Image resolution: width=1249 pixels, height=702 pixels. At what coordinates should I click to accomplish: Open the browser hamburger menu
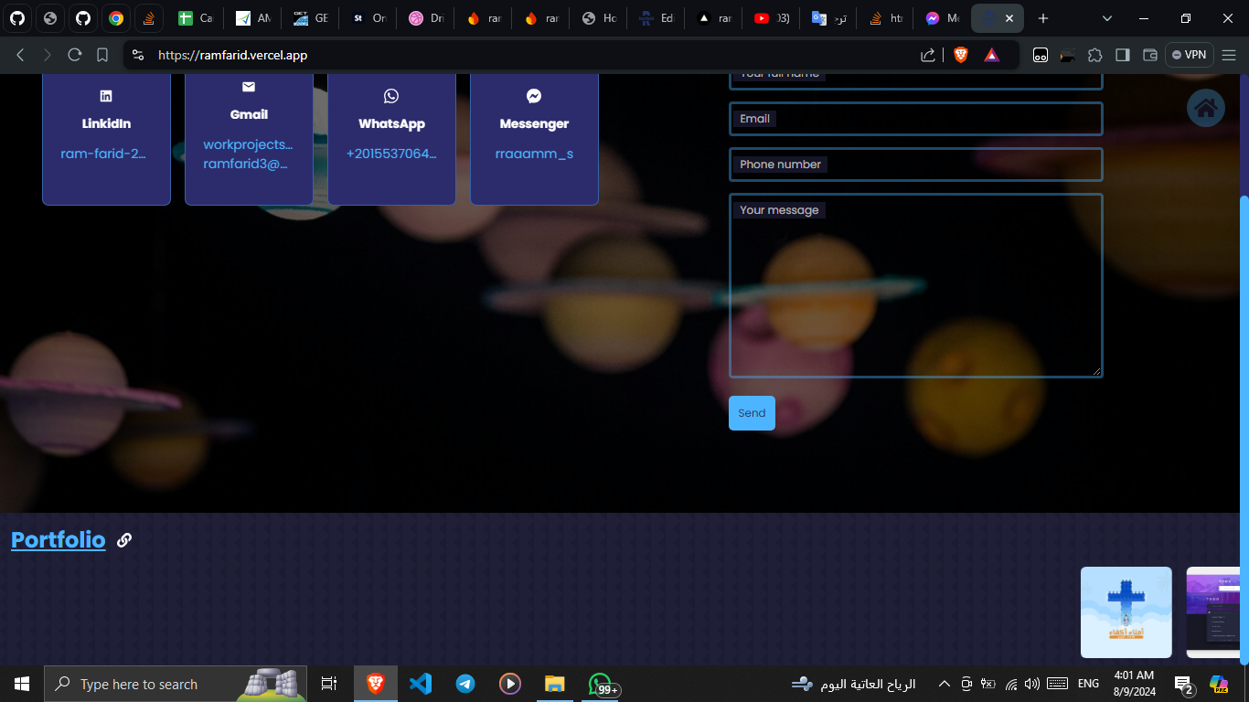(1229, 55)
